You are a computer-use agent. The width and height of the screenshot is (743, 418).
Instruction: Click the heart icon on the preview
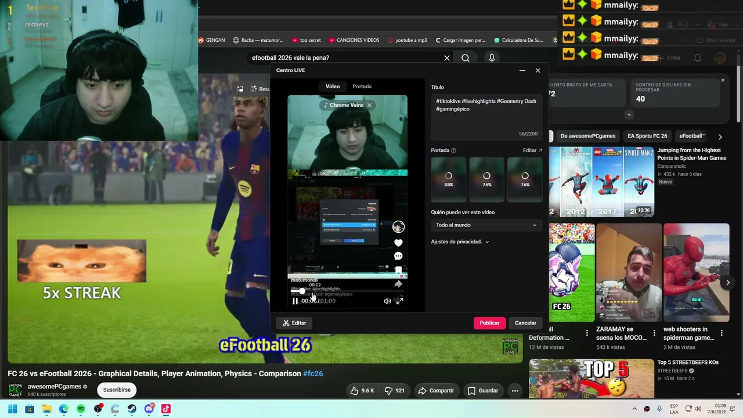tap(398, 243)
